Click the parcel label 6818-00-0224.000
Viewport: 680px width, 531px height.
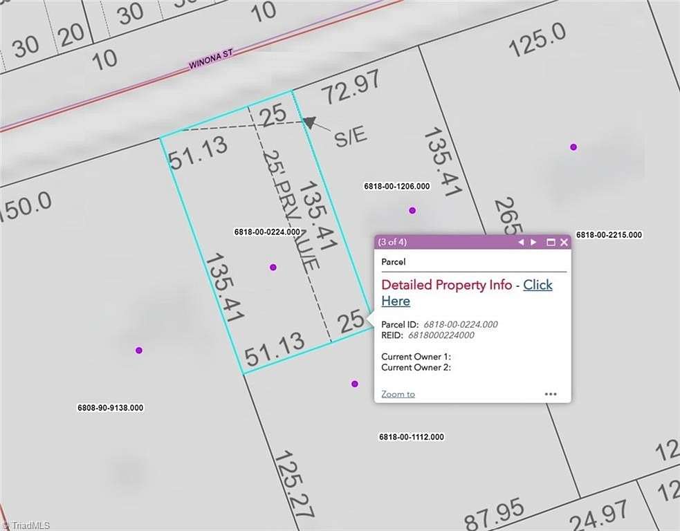(267, 231)
